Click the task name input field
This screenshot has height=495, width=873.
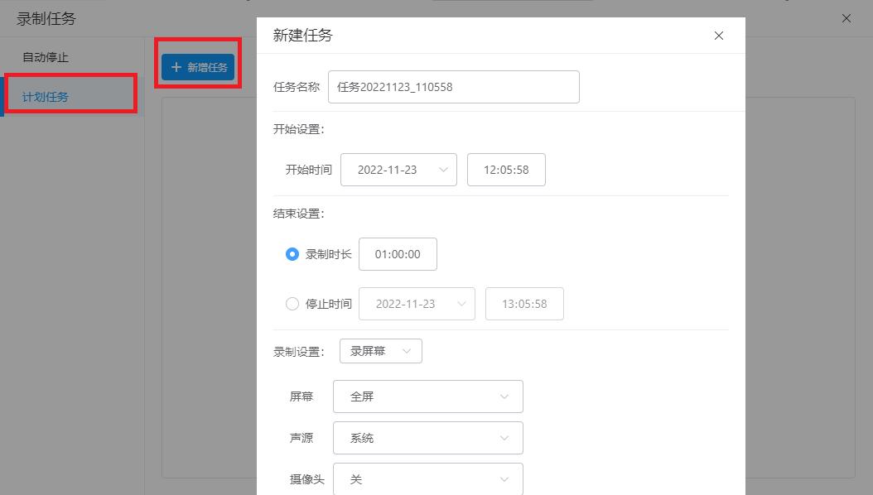(453, 86)
